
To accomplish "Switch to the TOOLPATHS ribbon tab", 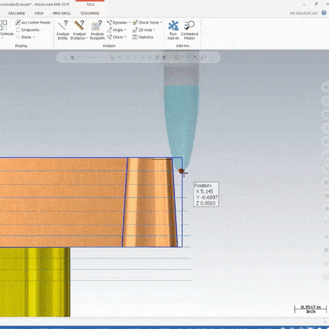I will click(x=89, y=13).
